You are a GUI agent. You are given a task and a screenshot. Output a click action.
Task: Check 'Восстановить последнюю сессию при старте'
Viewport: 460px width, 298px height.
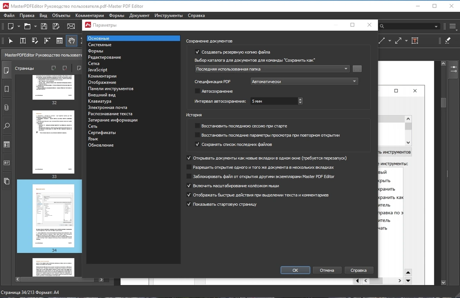tap(197, 126)
